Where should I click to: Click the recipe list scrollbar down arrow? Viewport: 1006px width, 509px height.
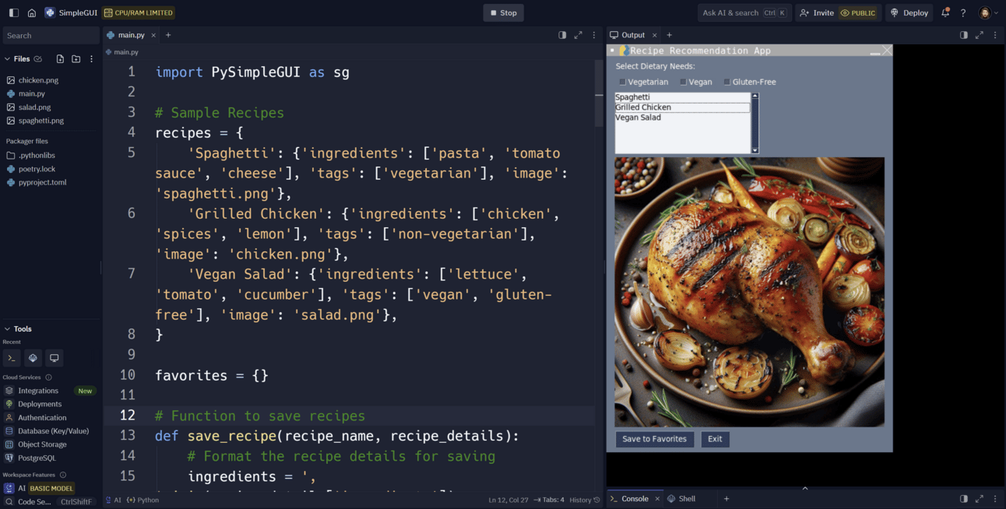point(754,150)
